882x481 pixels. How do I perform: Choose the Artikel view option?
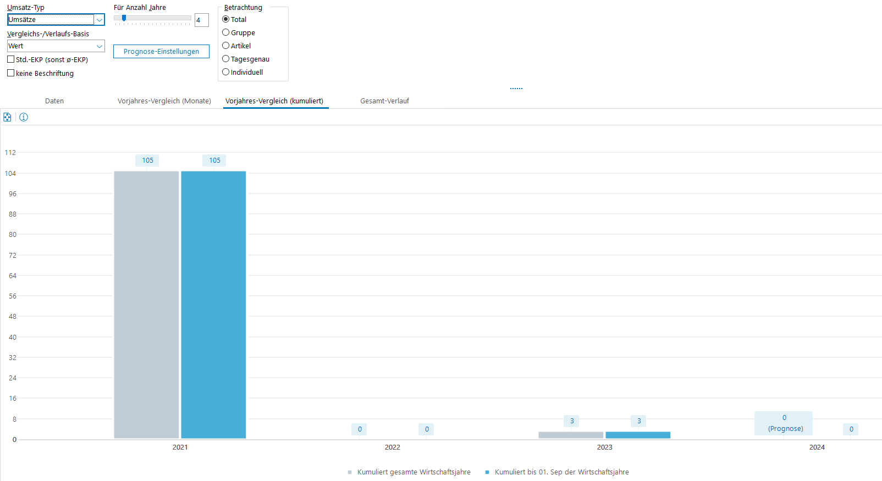(225, 46)
